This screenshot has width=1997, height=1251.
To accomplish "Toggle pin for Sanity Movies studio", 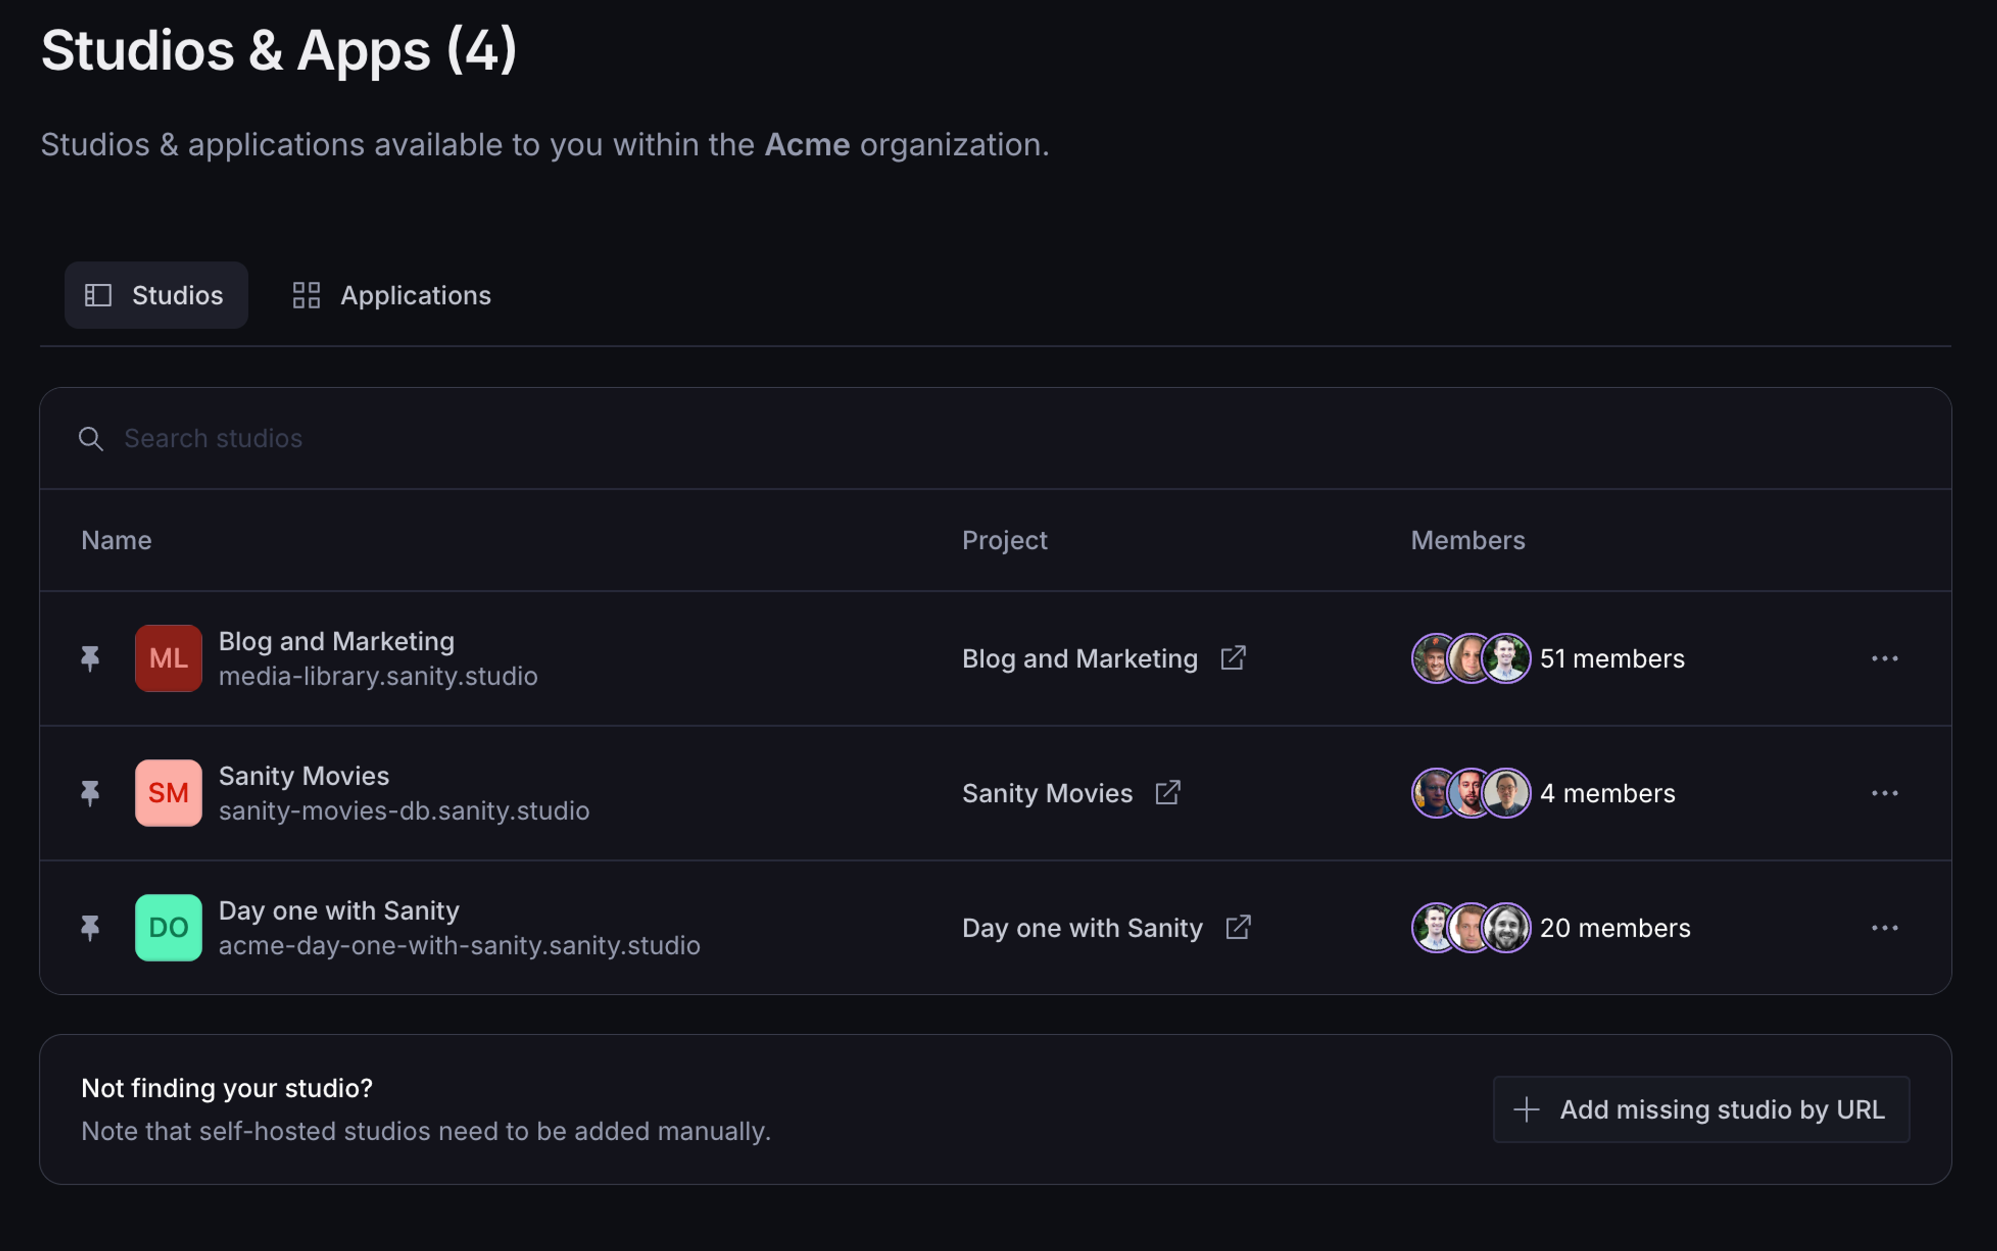I will coord(90,794).
